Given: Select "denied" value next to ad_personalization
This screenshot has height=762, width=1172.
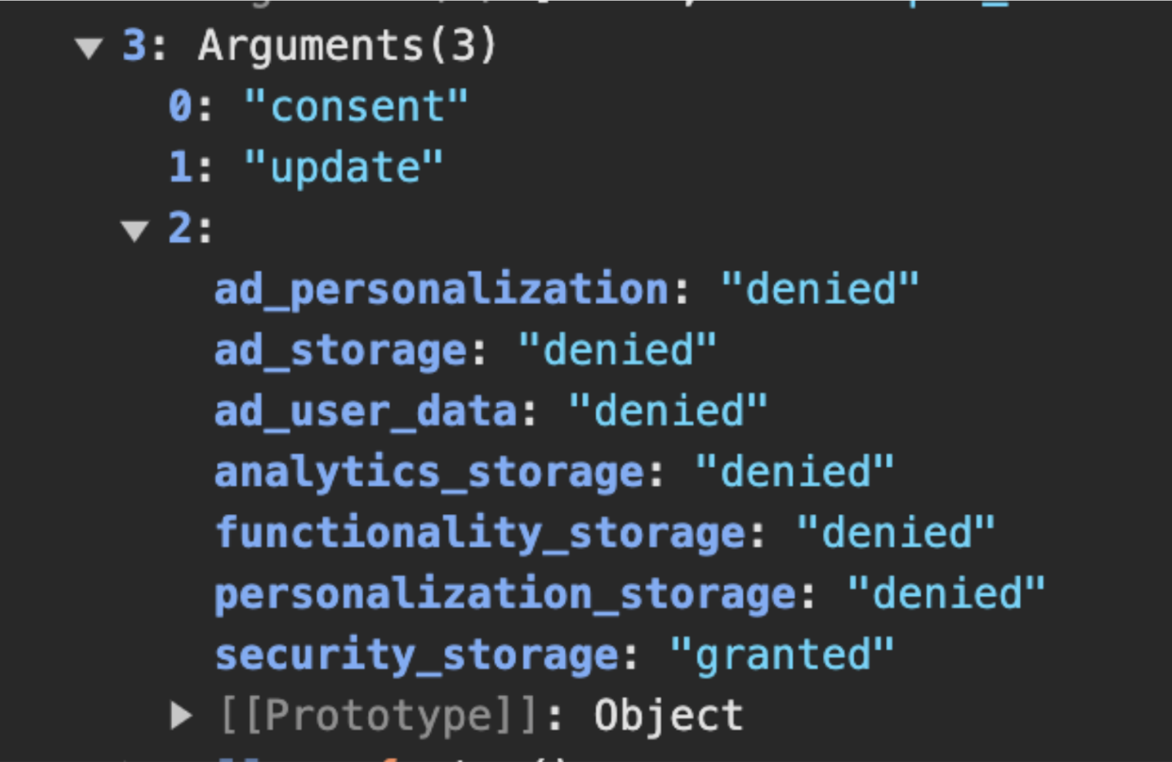Looking at the screenshot, I should tap(820, 289).
